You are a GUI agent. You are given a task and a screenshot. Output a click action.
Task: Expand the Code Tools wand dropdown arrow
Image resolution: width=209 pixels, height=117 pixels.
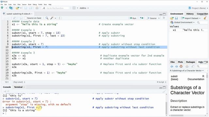click(55, 18)
